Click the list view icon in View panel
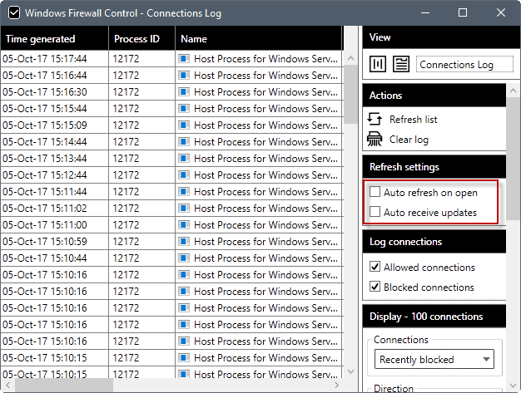This screenshot has height=393, width=521. tap(401, 64)
